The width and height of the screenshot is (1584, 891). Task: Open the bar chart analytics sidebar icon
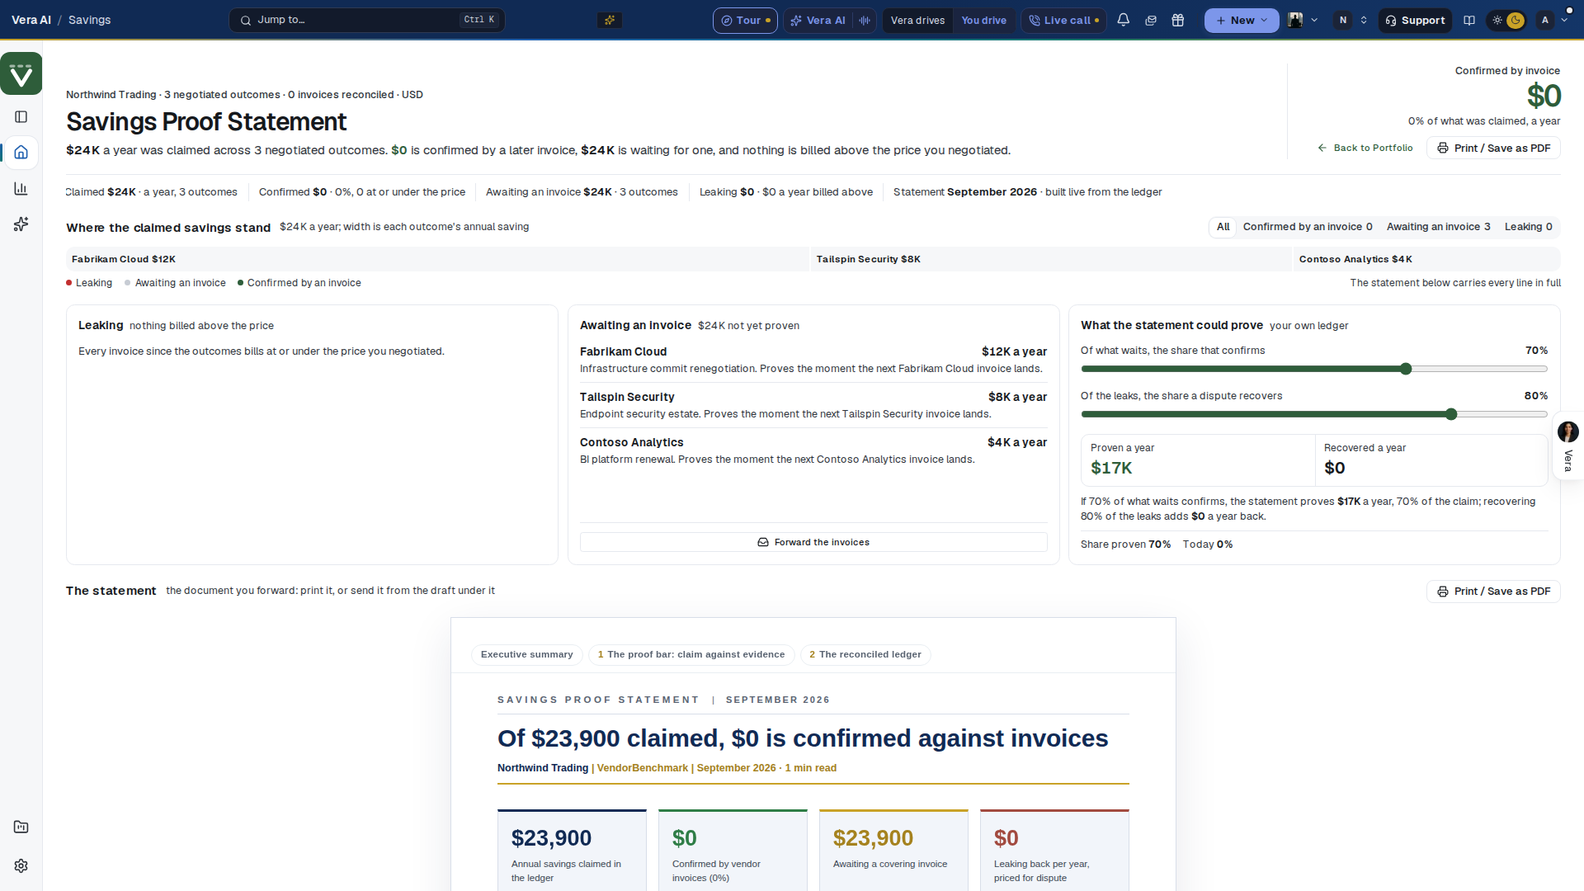21,189
